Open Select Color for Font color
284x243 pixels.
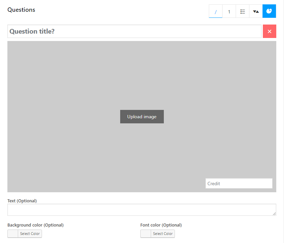click(163, 234)
